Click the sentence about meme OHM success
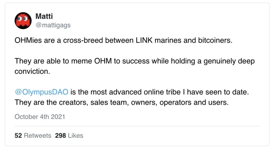 (134, 66)
